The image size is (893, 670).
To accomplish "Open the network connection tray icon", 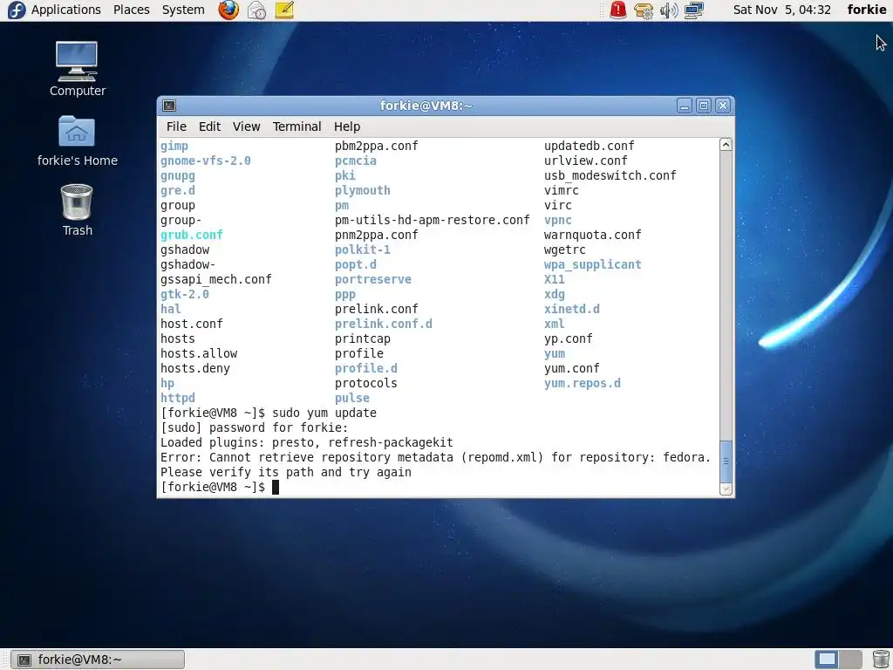I will pos(693,10).
